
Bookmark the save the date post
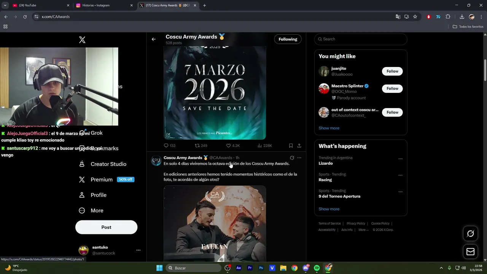click(x=291, y=146)
